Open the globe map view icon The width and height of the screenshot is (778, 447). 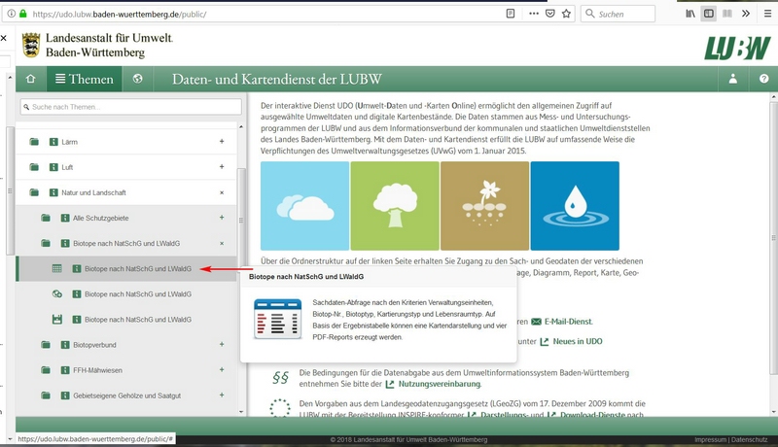pyautogui.click(x=138, y=80)
